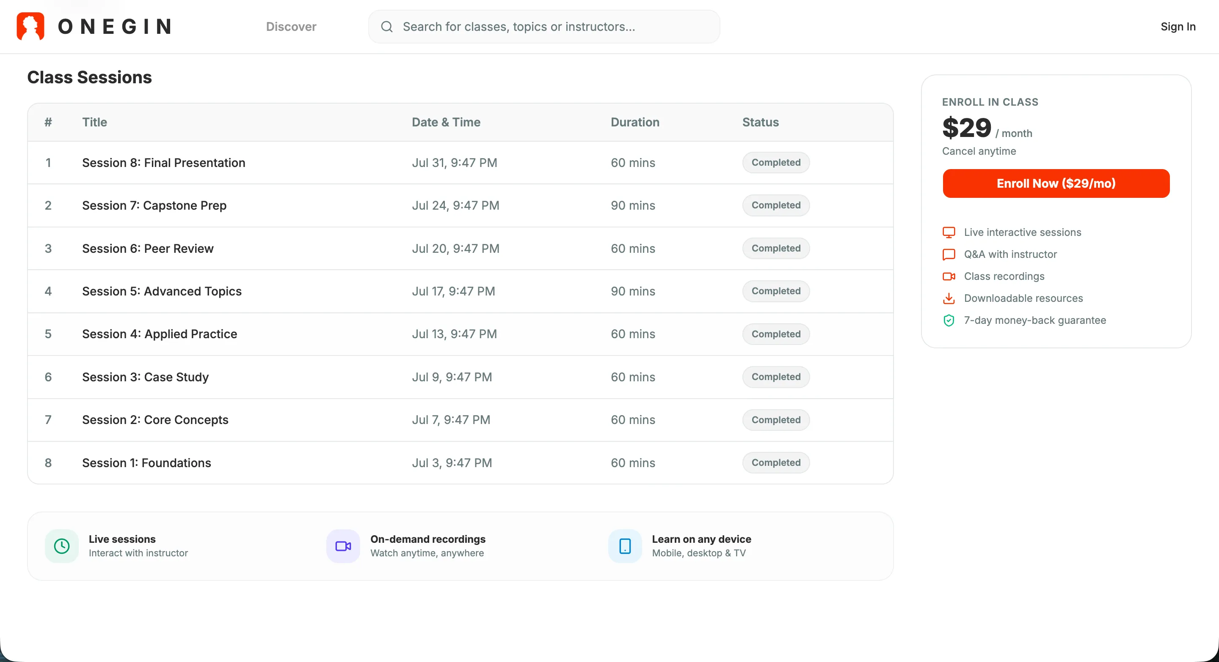Click the On-demand recordings video icon

click(343, 546)
